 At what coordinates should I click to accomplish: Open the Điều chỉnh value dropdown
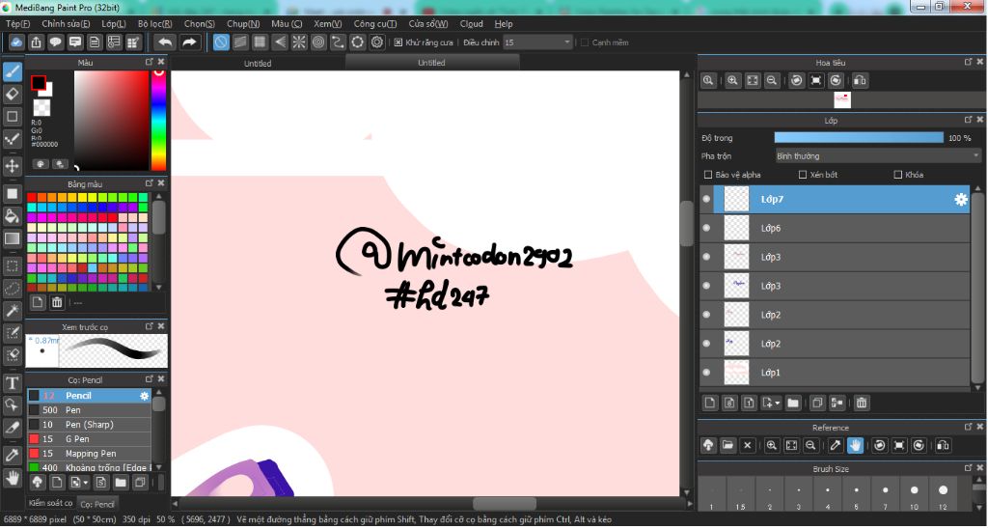(537, 42)
